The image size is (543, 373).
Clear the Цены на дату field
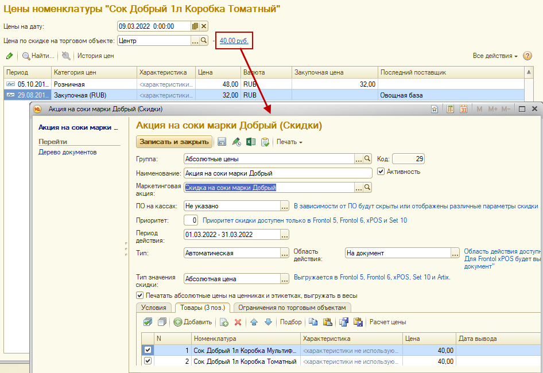click(204, 26)
